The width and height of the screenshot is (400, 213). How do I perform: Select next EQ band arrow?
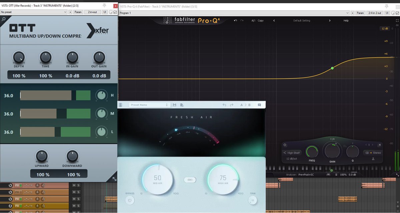[x=373, y=145]
